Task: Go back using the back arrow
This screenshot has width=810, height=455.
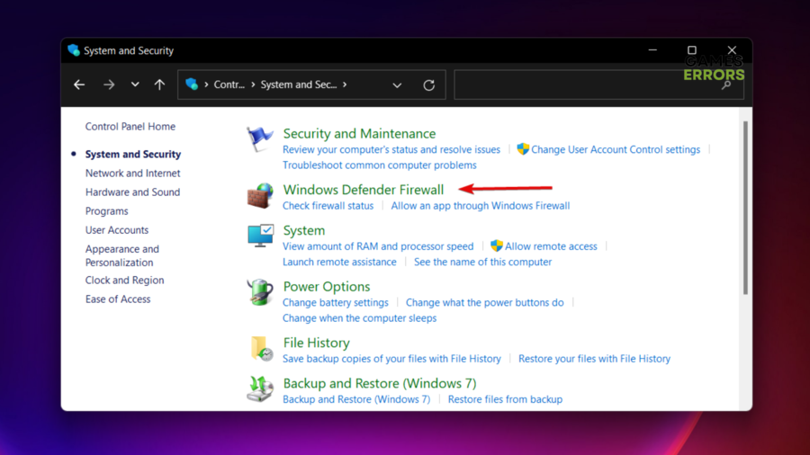Action: pos(79,85)
